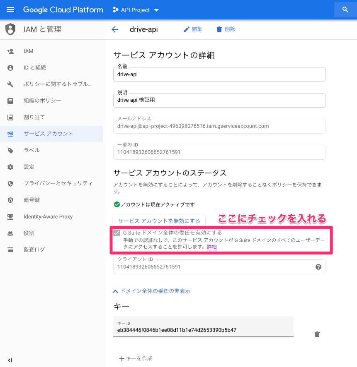Click the メールアドレス field
This screenshot has height=367, width=357.
[x=219, y=126]
